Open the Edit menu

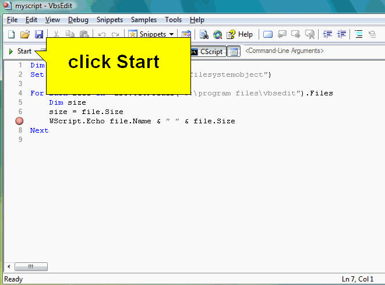pos(31,20)
